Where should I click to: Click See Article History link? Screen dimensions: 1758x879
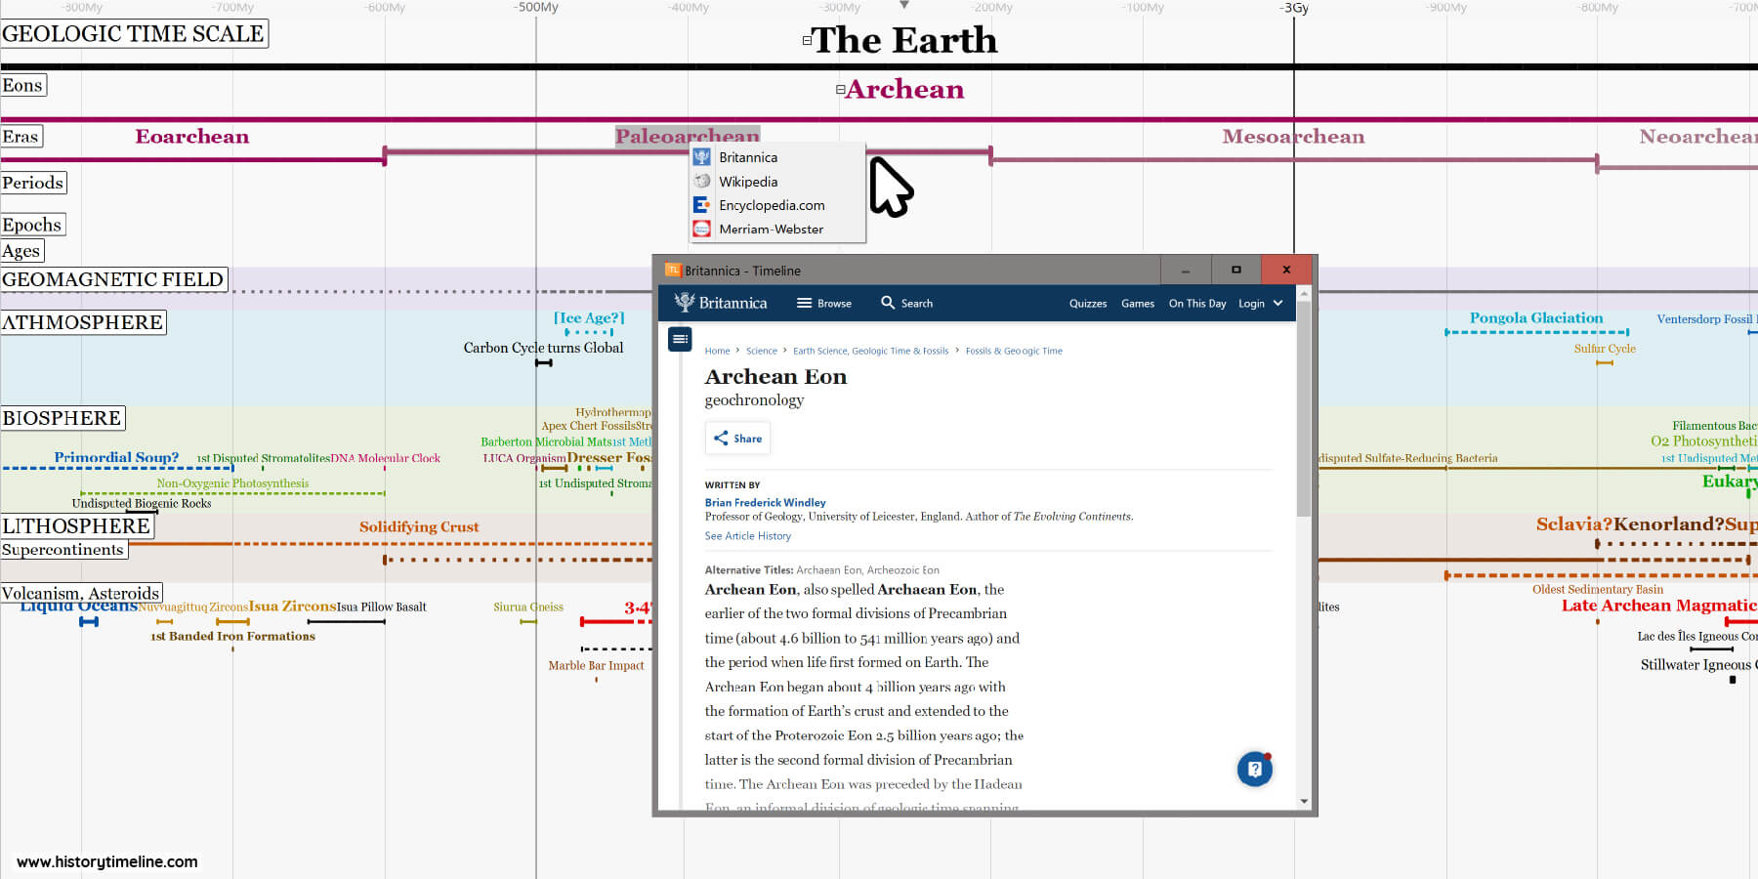pyautogui.click(x=748, y=536)
